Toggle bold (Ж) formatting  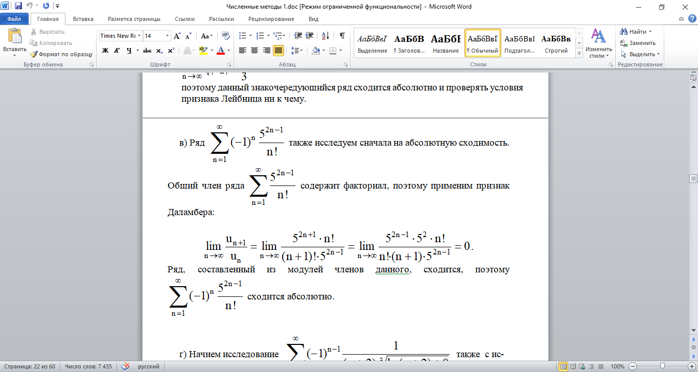[105, 51]
